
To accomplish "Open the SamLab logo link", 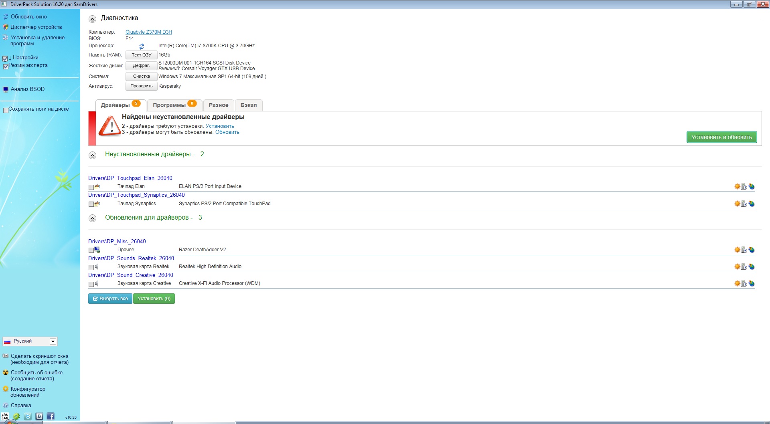I will [5, 416].
